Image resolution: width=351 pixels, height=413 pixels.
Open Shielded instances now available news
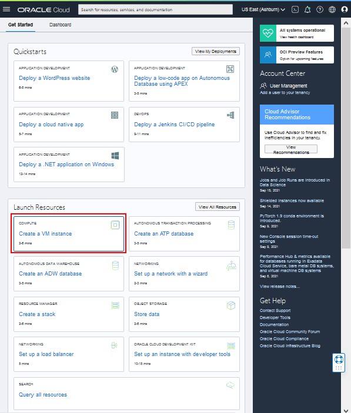(x=292, y=201)
